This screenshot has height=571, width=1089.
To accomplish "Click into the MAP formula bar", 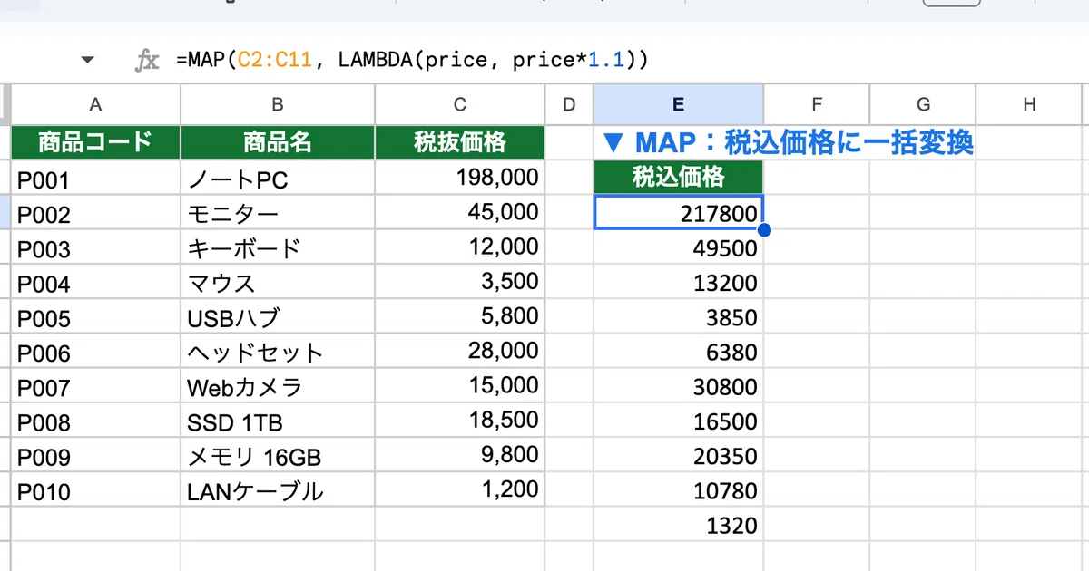I will (626, 61).
